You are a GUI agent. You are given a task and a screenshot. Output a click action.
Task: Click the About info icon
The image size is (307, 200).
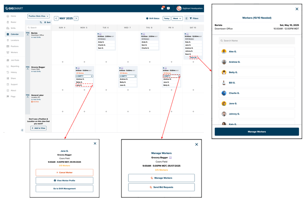coord(8,90)
